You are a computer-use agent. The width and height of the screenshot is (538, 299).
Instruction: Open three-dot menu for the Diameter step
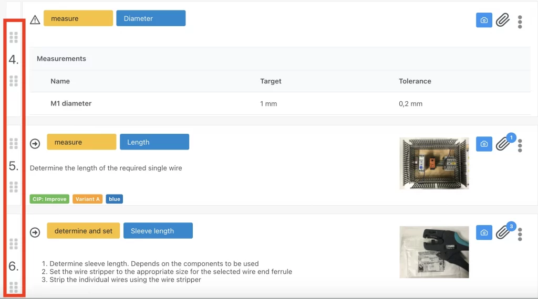tap(520, 22)
